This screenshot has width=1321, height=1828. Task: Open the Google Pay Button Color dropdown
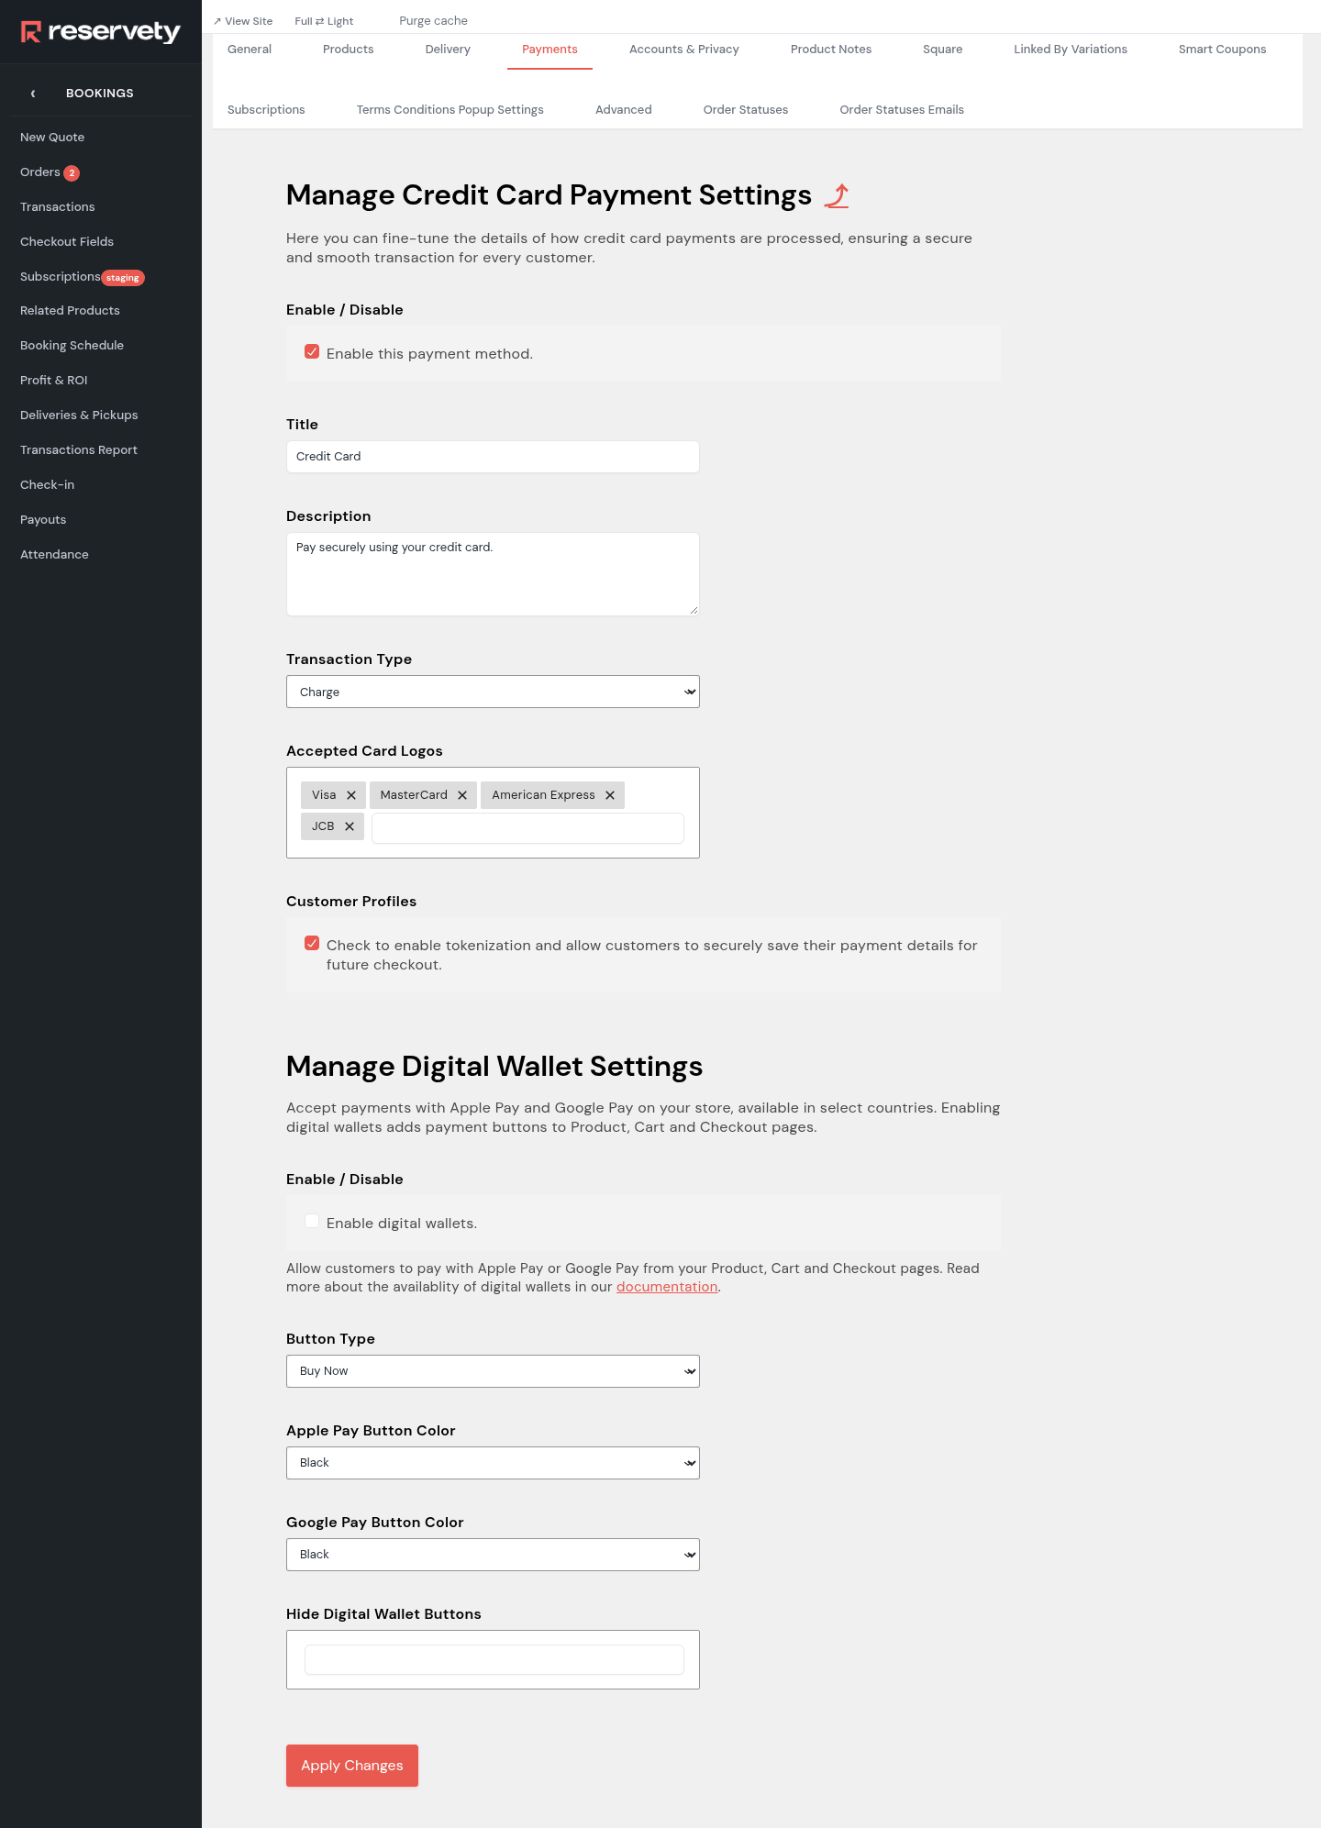click(493, 1555)
